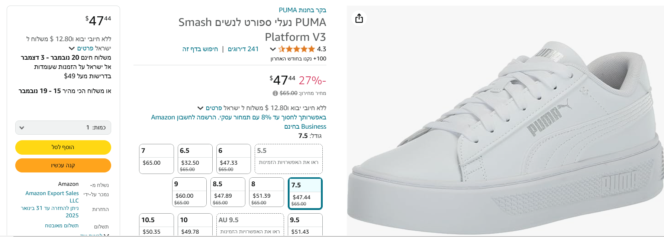Pick size 10.5 option
The height and width of the screenshot is (237, 664).
click(156, 224)
